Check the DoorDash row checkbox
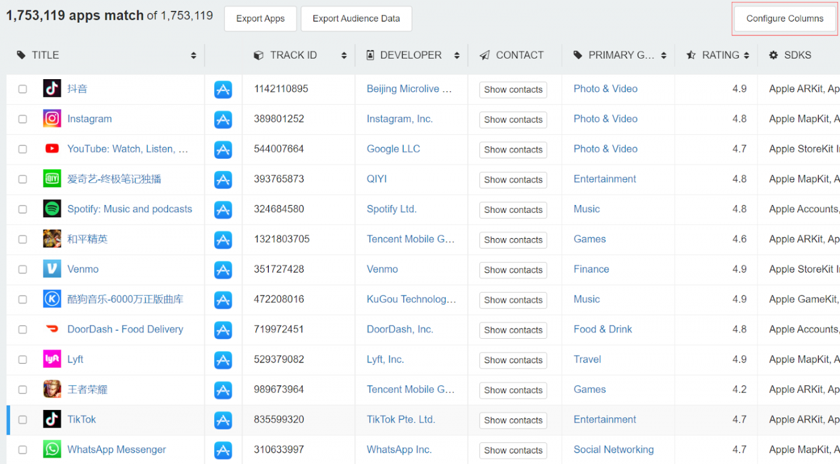 point(22,329)
